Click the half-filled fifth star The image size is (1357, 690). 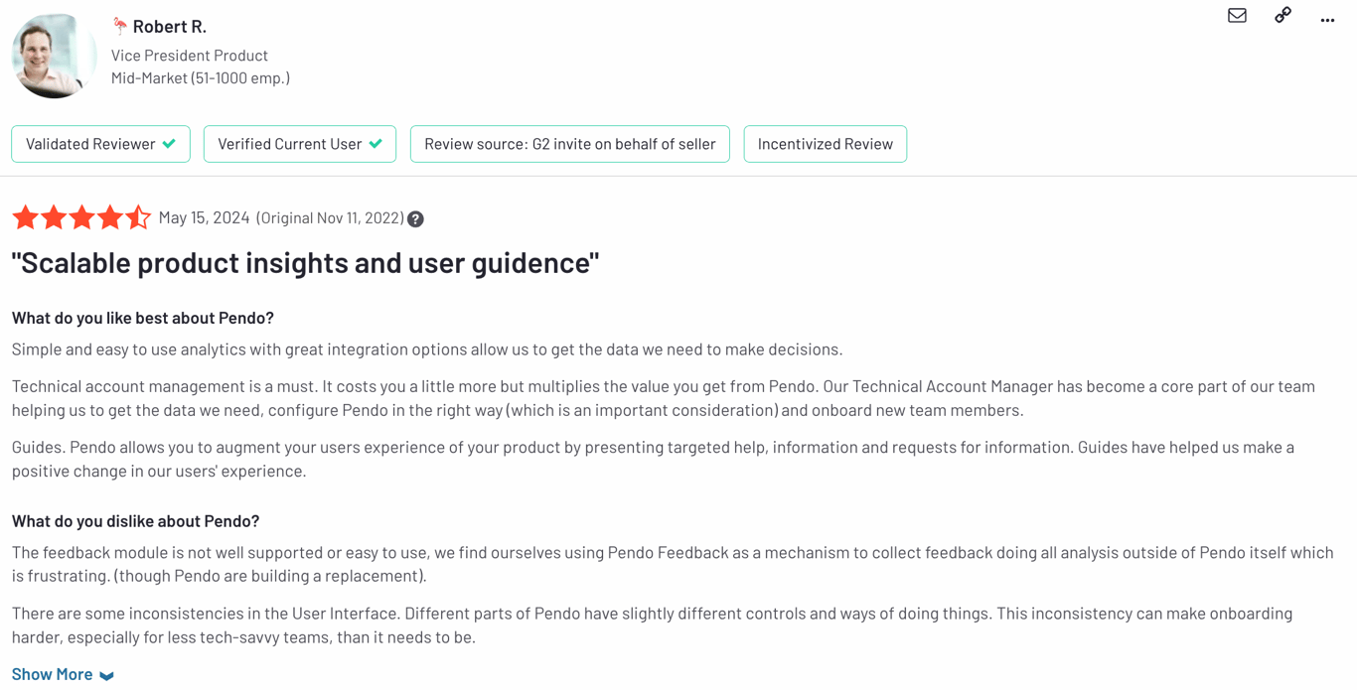(138, 217)
